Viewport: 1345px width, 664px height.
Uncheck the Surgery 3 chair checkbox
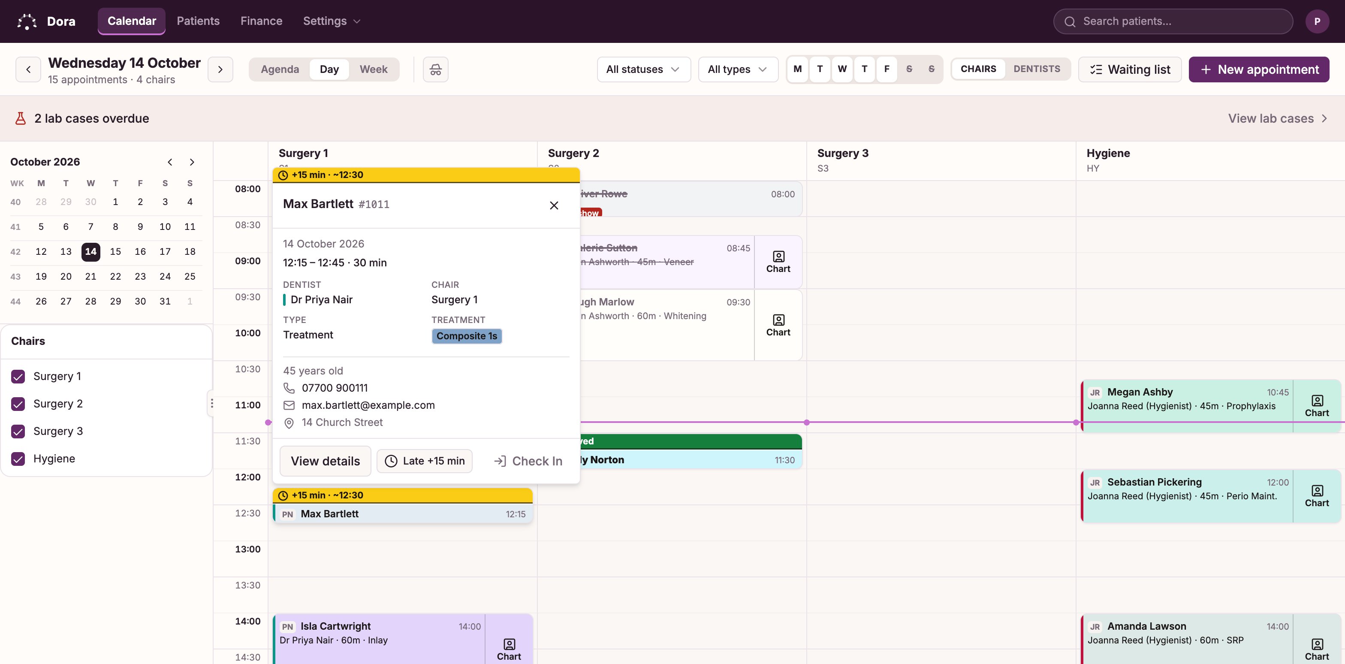tap(18, 431)
